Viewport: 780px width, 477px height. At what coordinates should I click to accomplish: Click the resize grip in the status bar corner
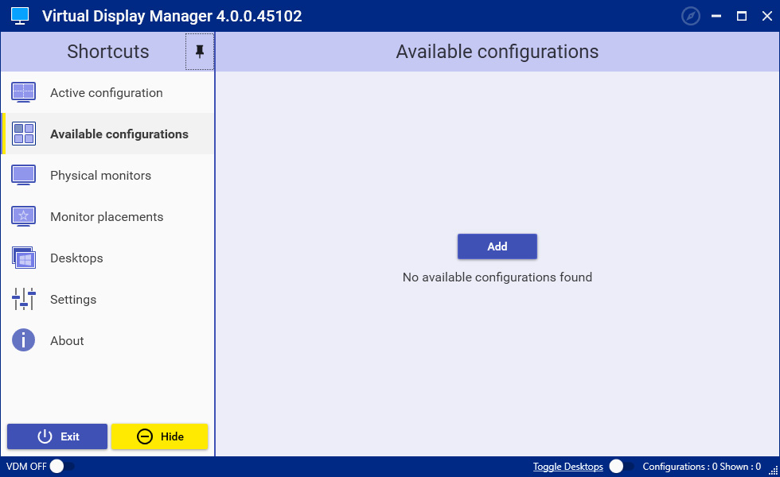point(773,471)
